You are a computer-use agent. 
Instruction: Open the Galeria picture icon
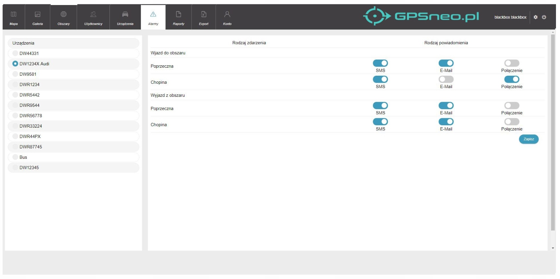(x=38, y=14)
